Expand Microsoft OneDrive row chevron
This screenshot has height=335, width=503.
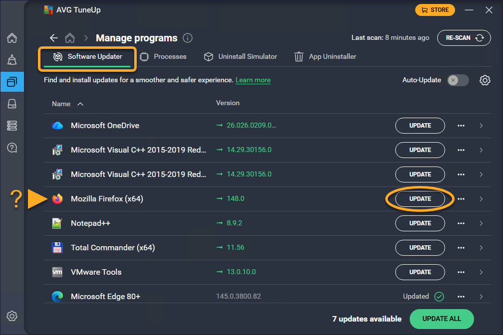click(x=481, y=126)
